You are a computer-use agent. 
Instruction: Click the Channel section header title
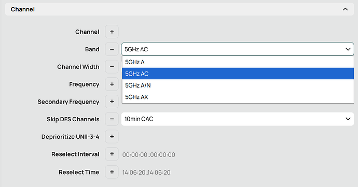(x=23, y=9)
